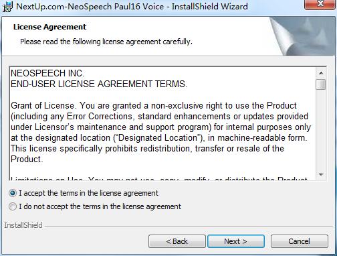Screen dimensions: 337x256
Task: Select the accept license terms radio button
Action: click(13, 193)
